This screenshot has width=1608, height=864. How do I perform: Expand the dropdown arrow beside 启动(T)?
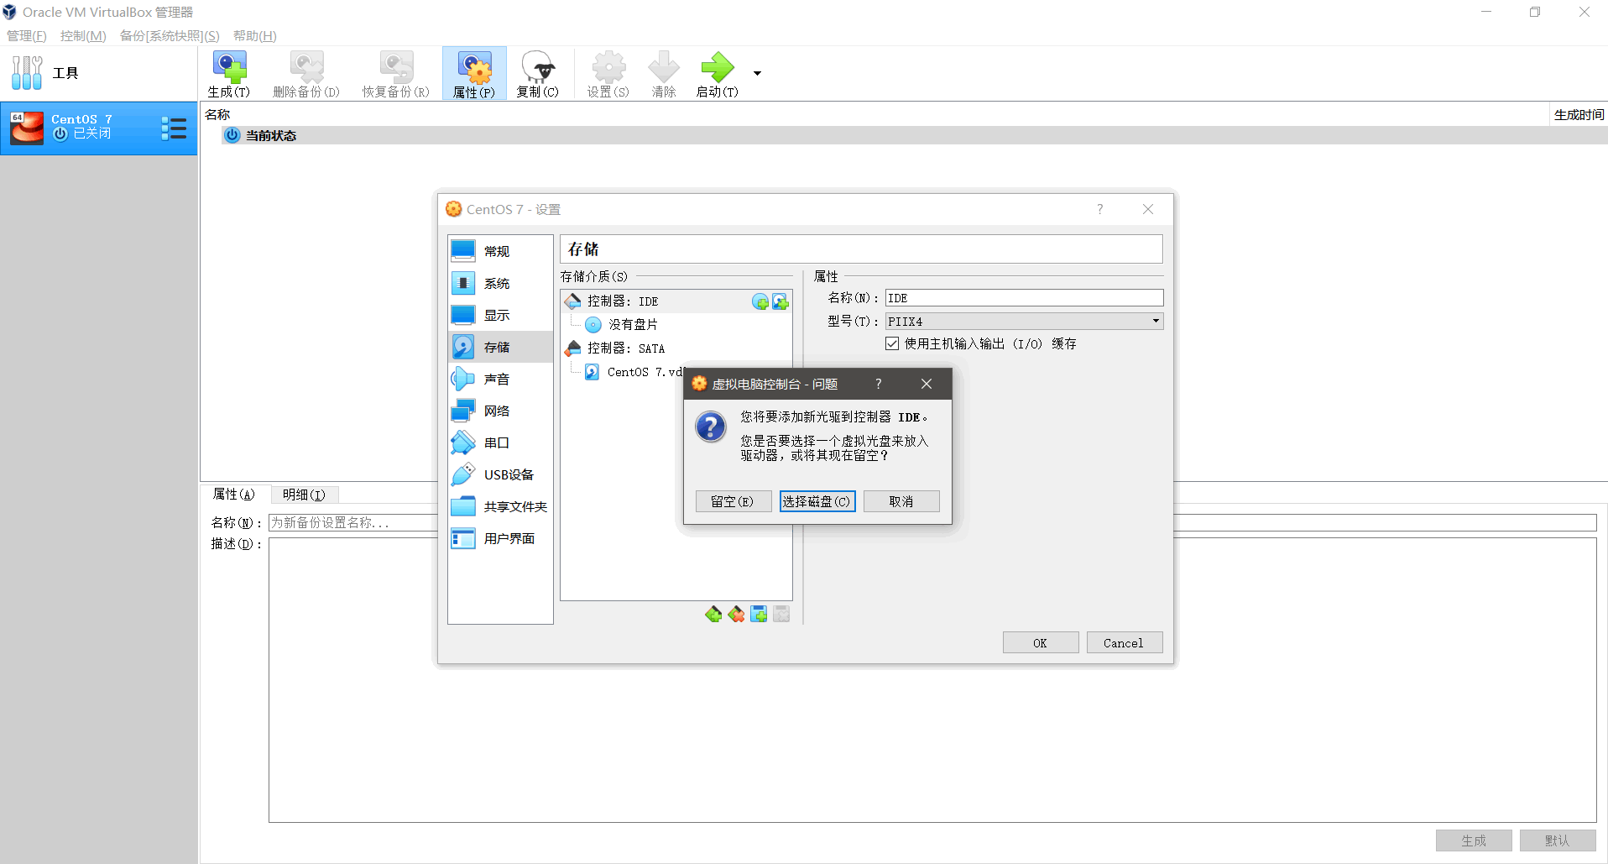757,74
